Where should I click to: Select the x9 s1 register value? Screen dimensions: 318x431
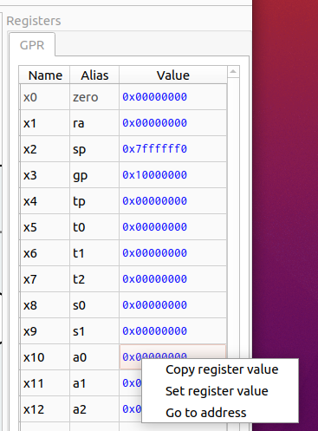tap(172, 331)
